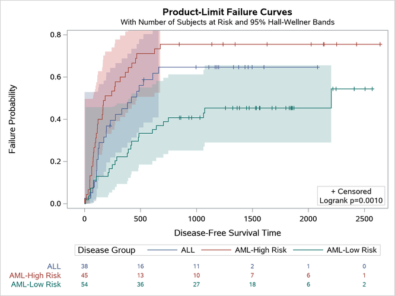Click the 'Failure Probability' y-axis label
This screenshot has width=395, height=296.
12,120
